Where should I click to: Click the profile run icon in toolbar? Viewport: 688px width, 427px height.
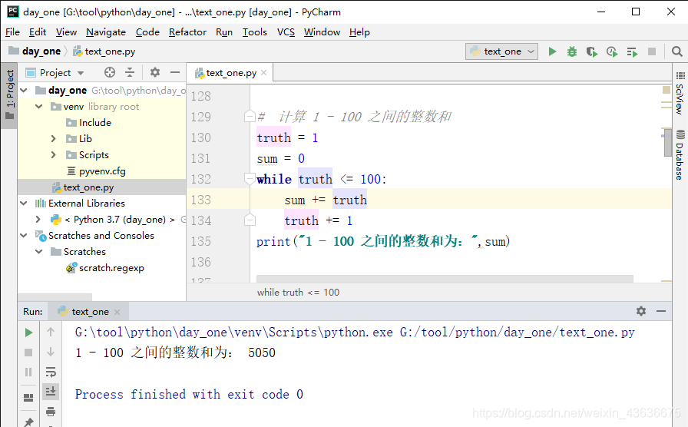tap(612, 51)
